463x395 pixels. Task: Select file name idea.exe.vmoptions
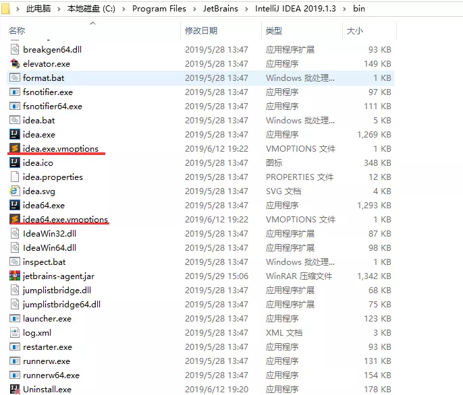[x=61, y=148]
